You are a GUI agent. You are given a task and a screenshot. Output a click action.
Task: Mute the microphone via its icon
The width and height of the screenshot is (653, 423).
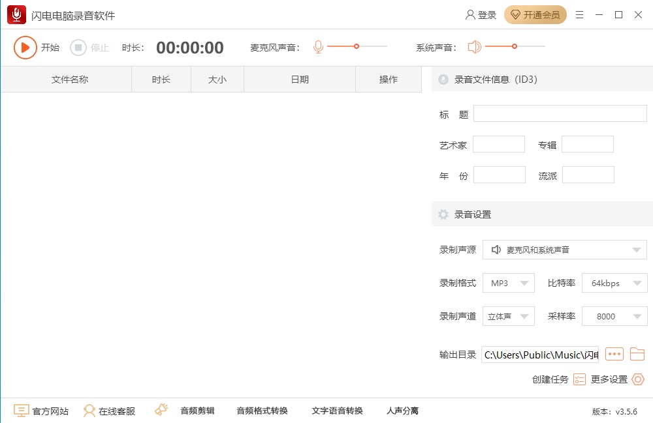click(x=318, y=47)
